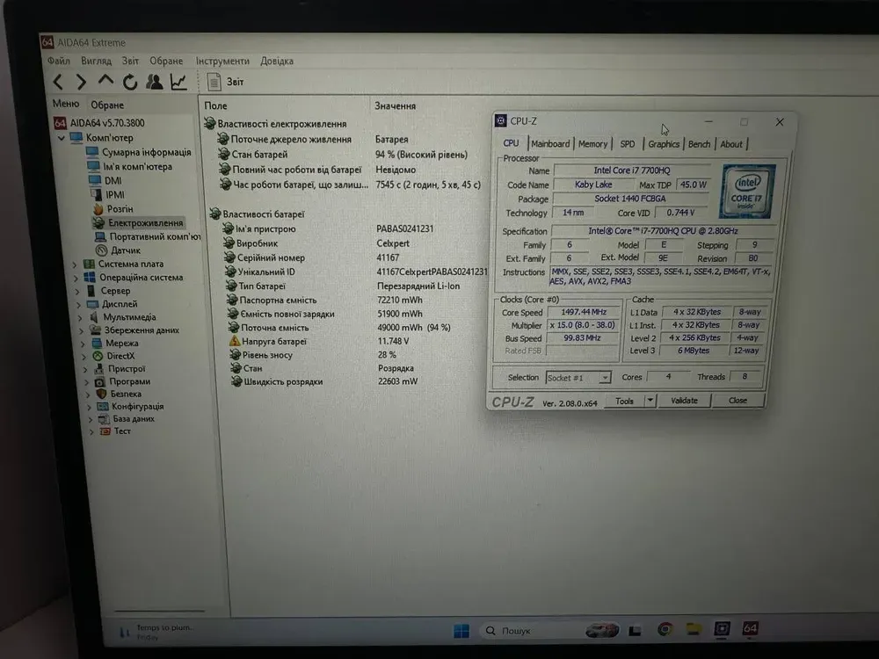879x659 pixels.
Task: Expand the Системна плата tree node
Action: click(74, 264)
